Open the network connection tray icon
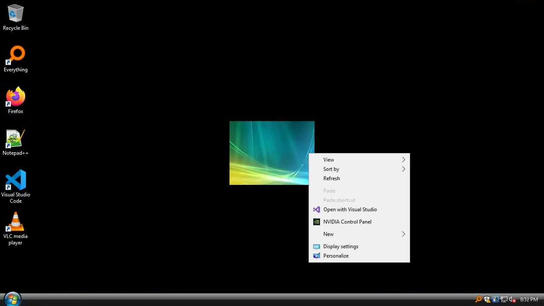Image resolution: width=544 pixels, height=306 pixels. 504,300
